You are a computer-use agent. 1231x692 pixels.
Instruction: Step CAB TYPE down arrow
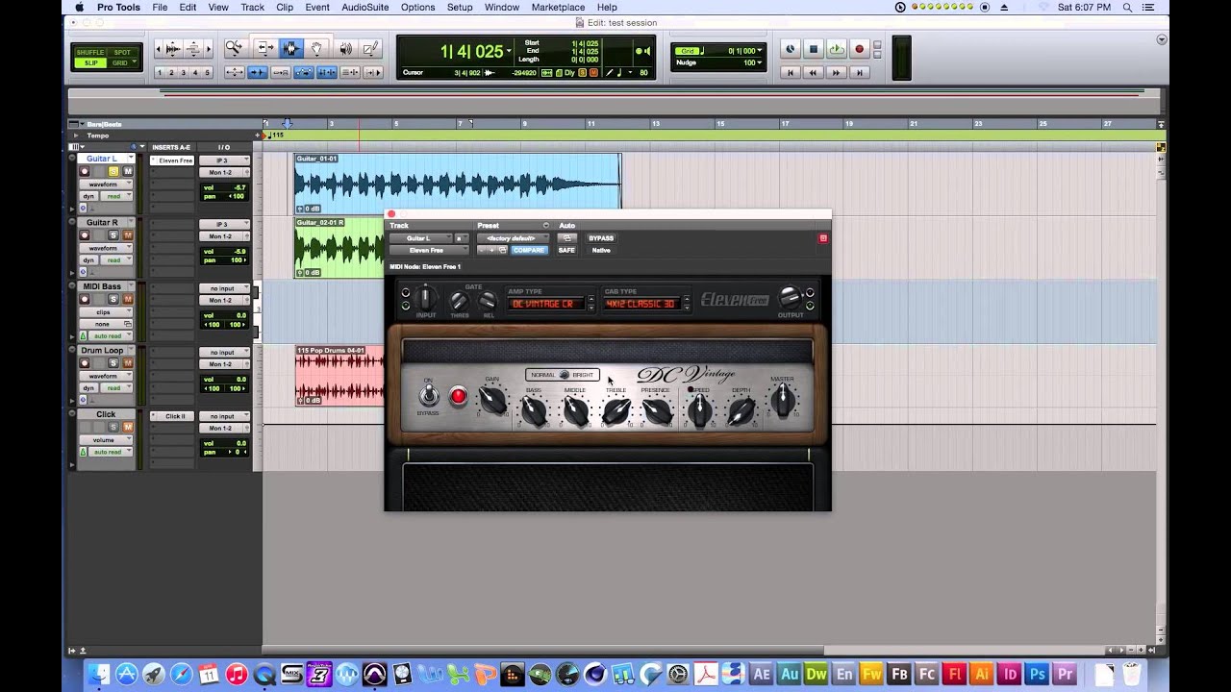685,308
